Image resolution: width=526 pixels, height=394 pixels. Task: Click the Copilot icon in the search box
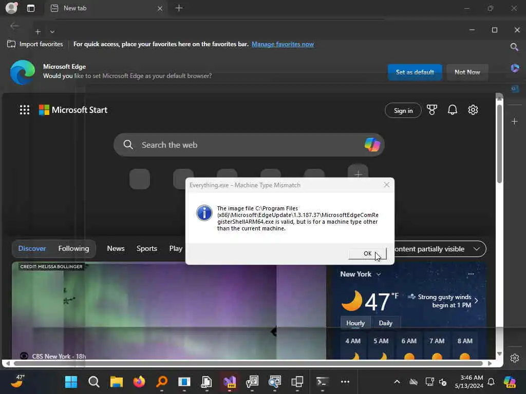372,145
